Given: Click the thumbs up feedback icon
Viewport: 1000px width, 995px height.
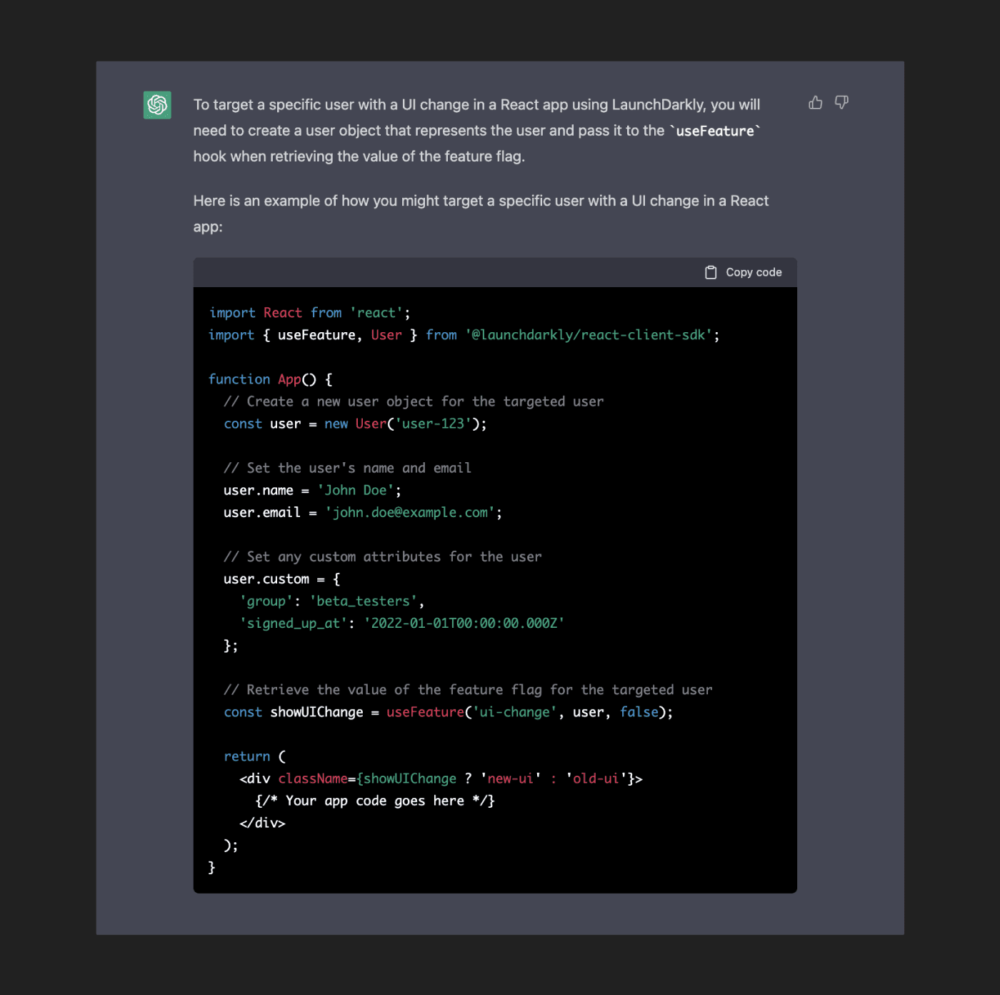Looking at the screenshot, I should click(x=815, y=103).
